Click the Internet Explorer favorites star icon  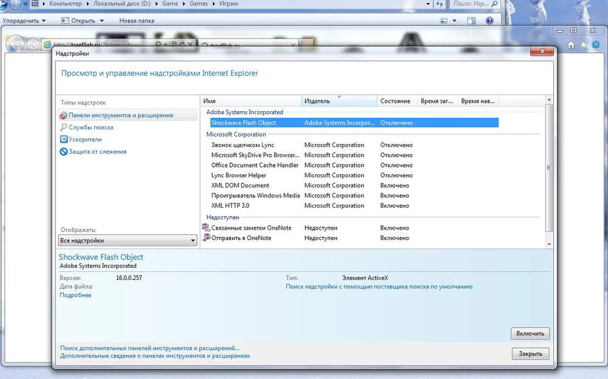(x=583, y=45)
